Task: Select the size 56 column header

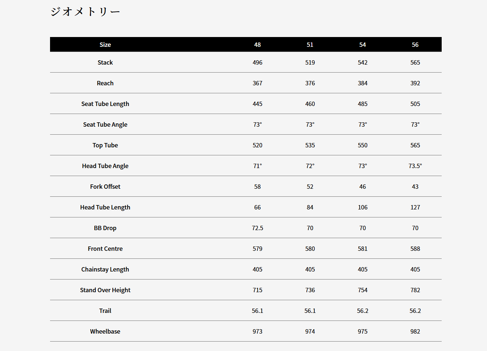Action: 415,45
